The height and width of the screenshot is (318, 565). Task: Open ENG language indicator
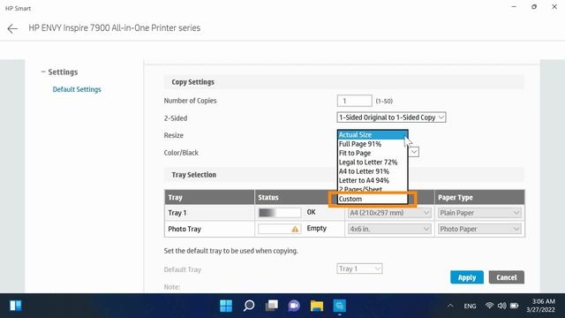[470, 306]
